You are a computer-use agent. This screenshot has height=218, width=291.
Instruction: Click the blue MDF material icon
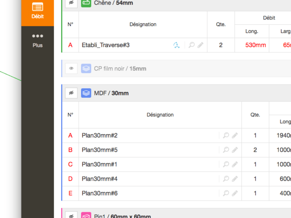click(x=86, y=93)
